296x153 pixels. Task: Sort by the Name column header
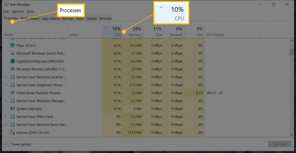pyautogui.click(x=35, y=32)
